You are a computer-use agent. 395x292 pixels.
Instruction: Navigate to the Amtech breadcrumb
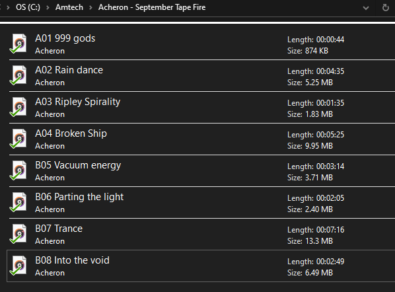coord(69,7)
